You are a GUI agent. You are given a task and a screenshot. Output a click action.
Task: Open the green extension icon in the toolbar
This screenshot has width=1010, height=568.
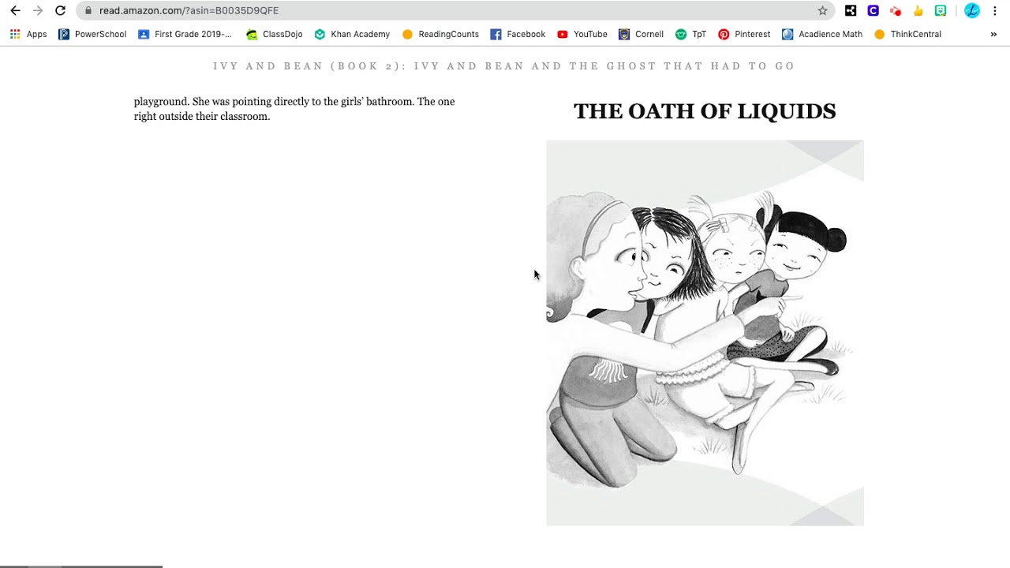pos(941,10)
